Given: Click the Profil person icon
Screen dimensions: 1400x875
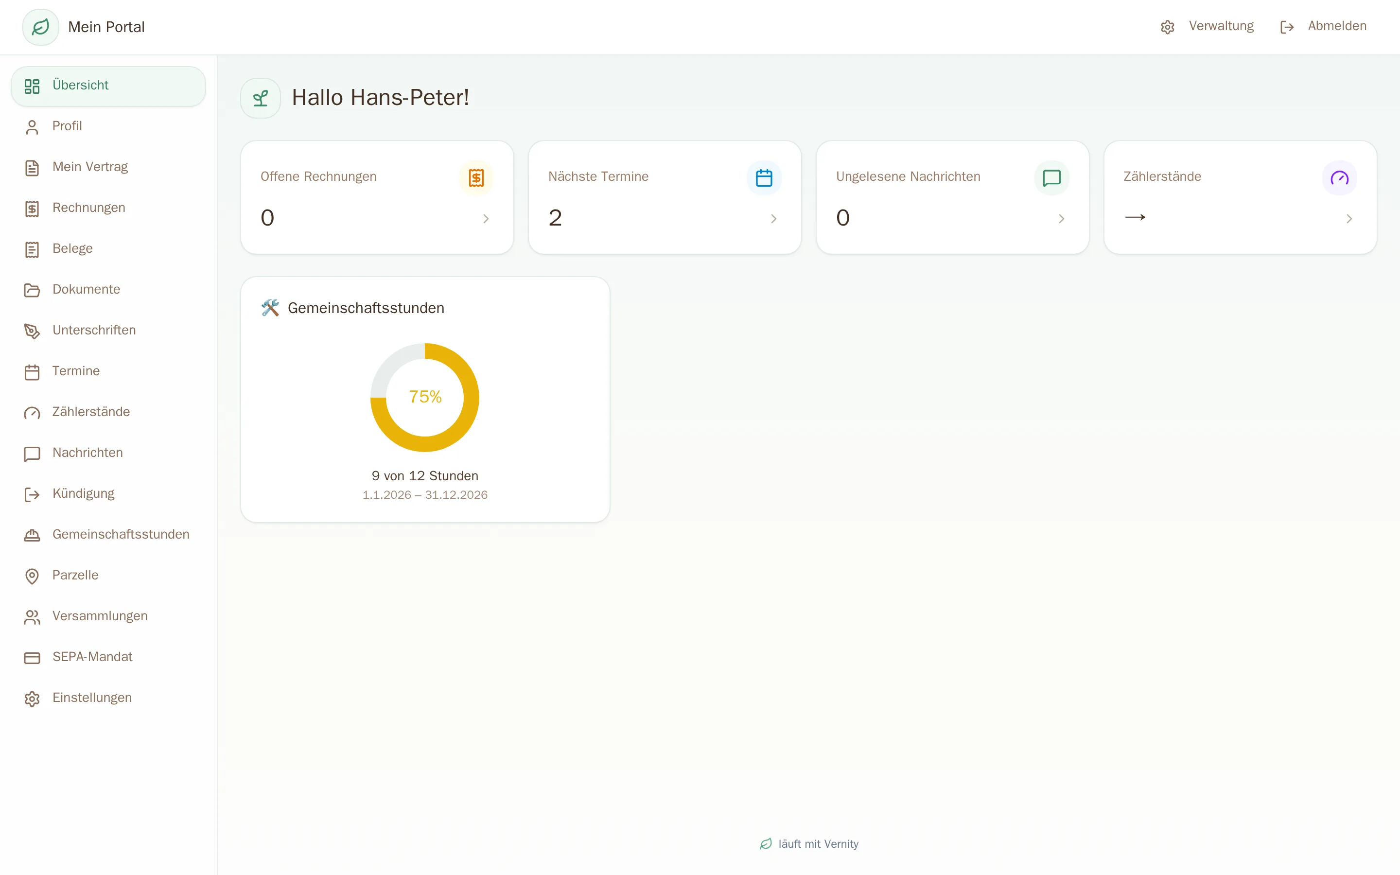Looking at the screenshot, I should [32, 127].
